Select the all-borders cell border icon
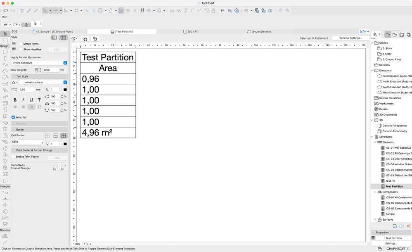 click(64, 136)
